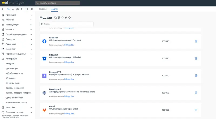Follow billmgr.dev link in the Bitbucket row
This screenshot has width=216, height=119.
pos(69,62)
